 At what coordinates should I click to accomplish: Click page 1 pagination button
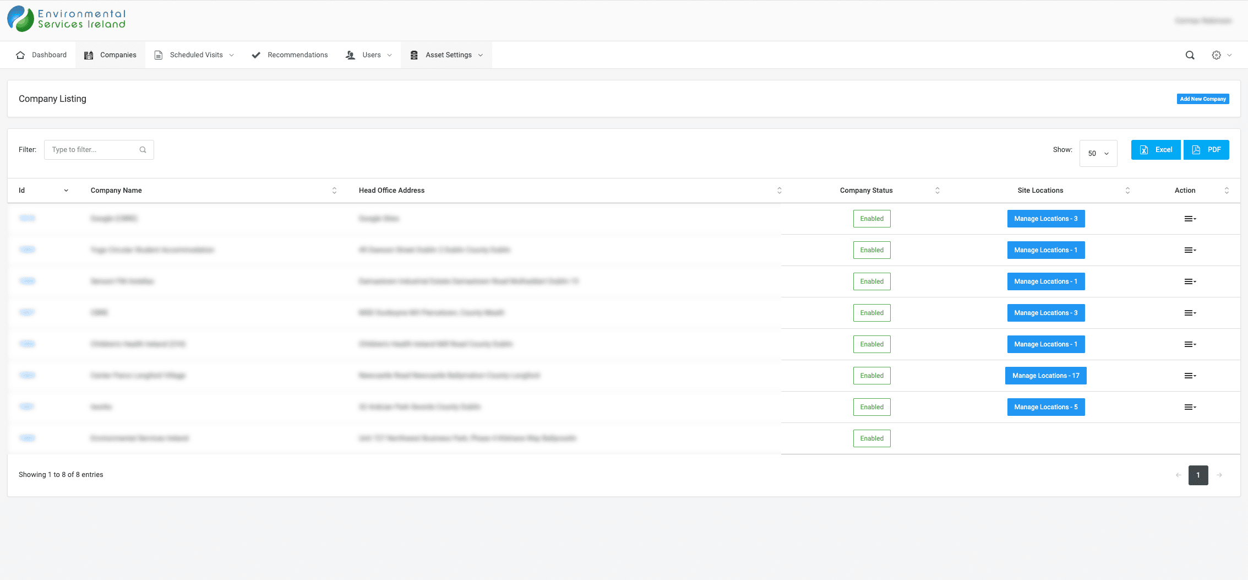coord(1198,475)
